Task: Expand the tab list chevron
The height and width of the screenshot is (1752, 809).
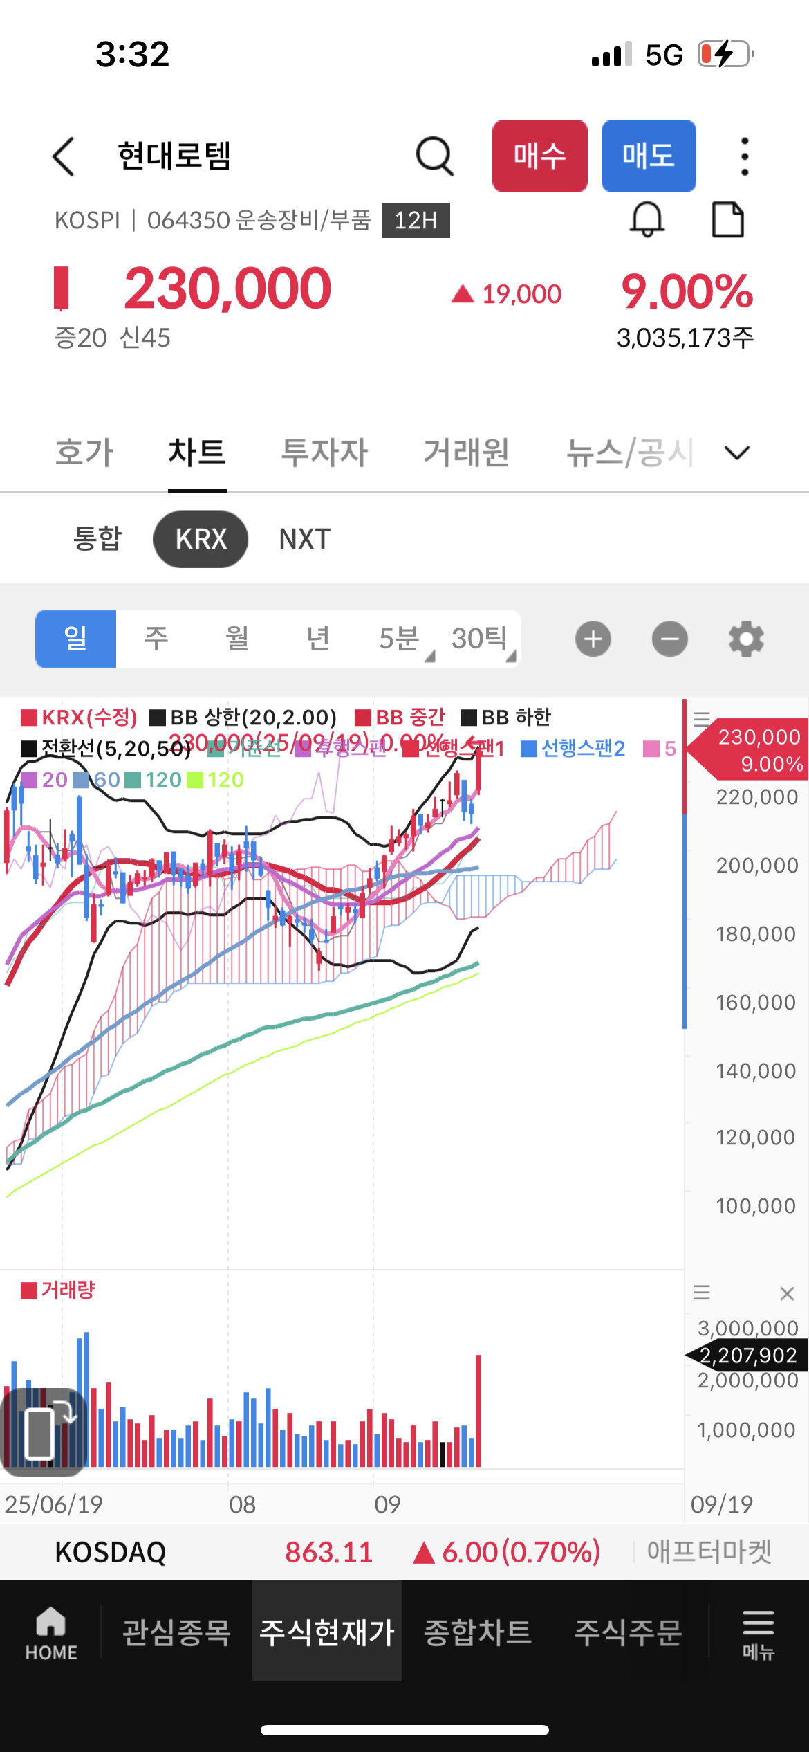Action: point(736,453)
